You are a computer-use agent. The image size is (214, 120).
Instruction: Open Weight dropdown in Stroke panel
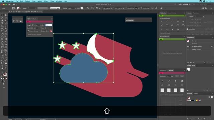point(204,16)
